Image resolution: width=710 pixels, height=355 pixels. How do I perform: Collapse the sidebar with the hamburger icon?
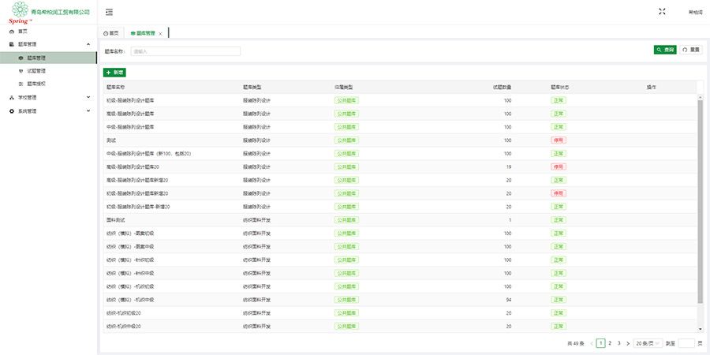(x=109, y=12)
